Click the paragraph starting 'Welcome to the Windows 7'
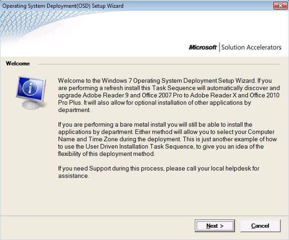 (169, 95)
